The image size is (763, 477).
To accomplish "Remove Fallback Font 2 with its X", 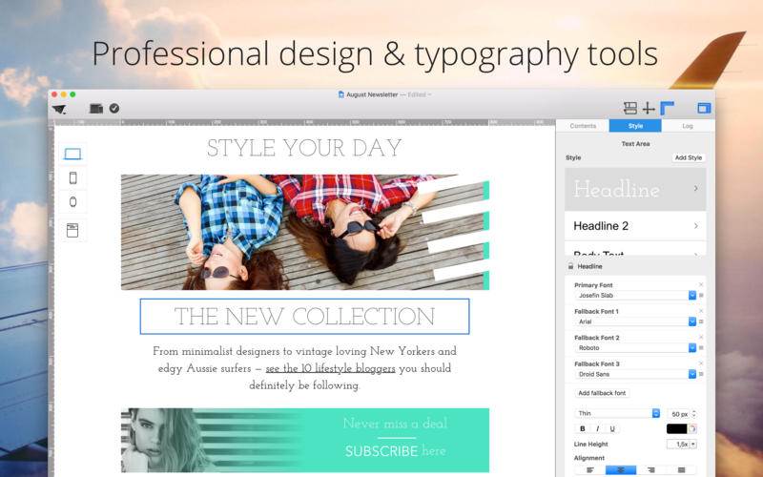I will 701,338.
